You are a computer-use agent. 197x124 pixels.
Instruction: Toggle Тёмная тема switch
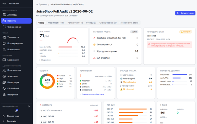tap(11, 116)
